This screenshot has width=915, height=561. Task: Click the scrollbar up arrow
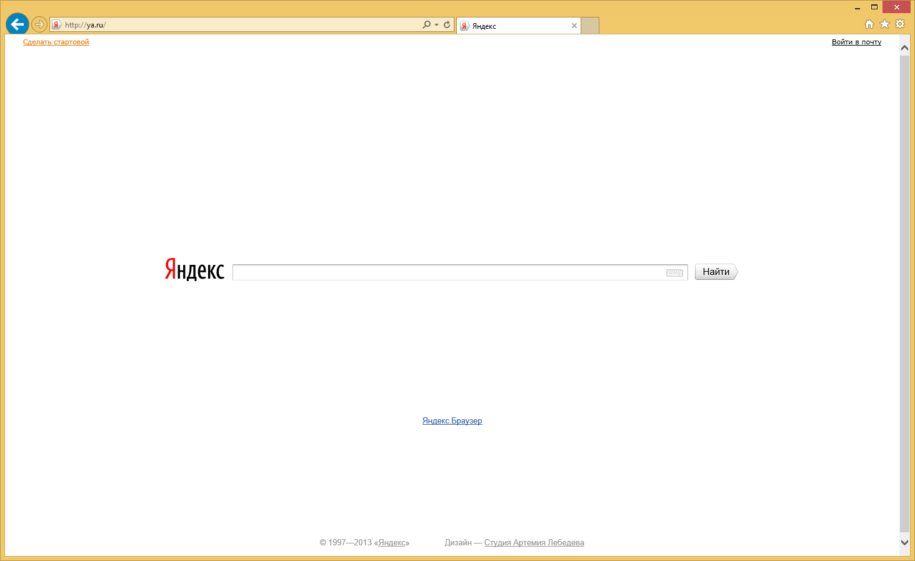[904, 47]
